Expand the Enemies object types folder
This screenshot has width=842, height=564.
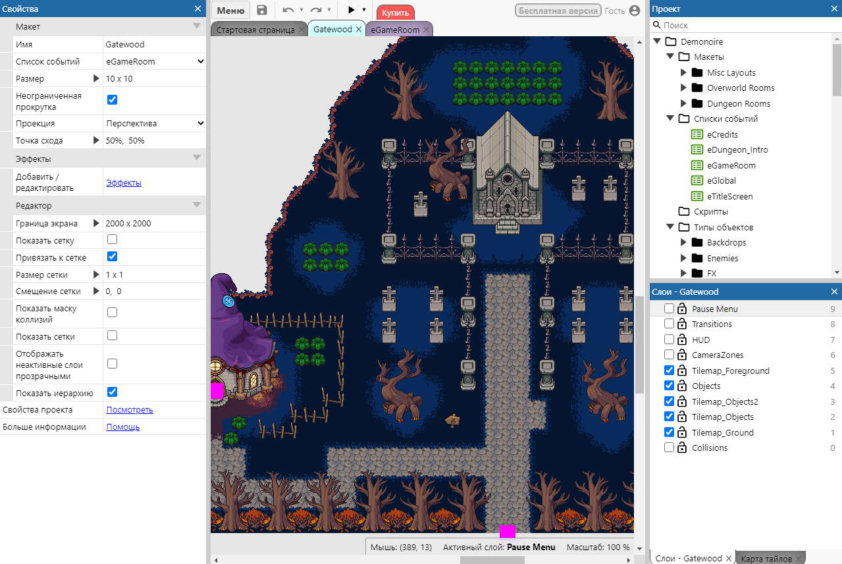tap(683, 259)
